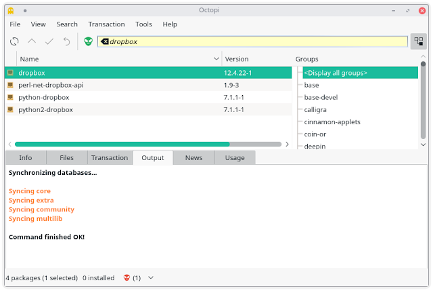Click the System upgrade up-arrow icon
Viewport: 433px width, 291px height.
[32, 42]
